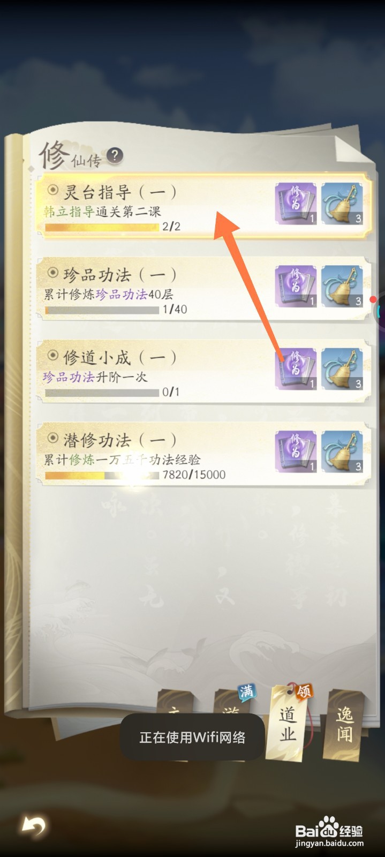Claim the completed 灵台指导 task
The height and width of the screenshot is (857, 385).
[203, 205]
